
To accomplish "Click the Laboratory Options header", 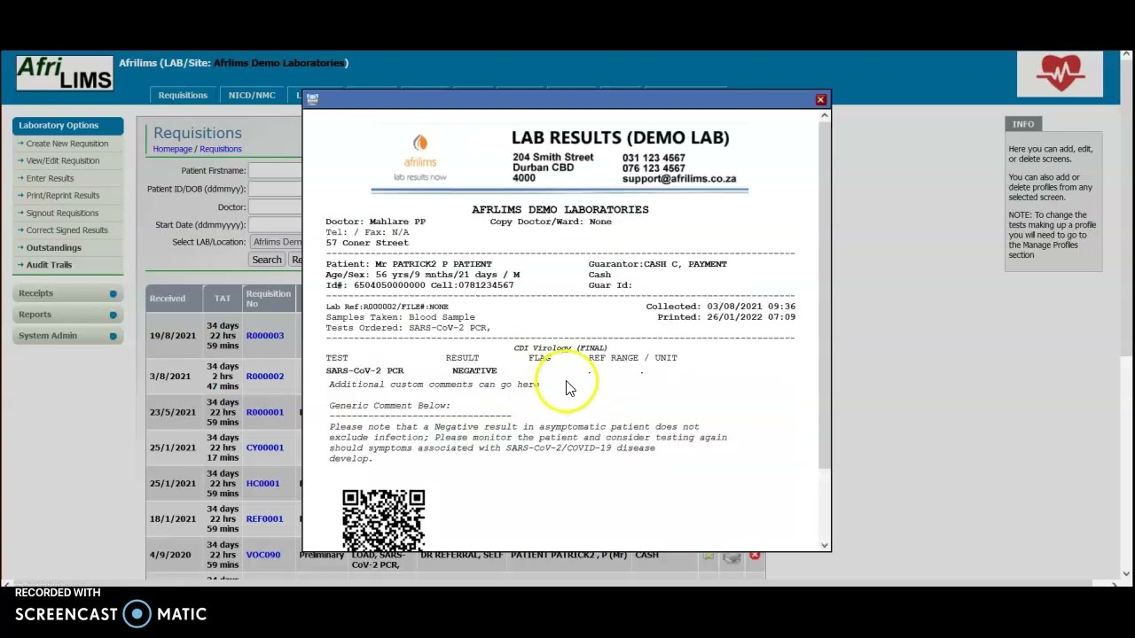I will point(67,126).
